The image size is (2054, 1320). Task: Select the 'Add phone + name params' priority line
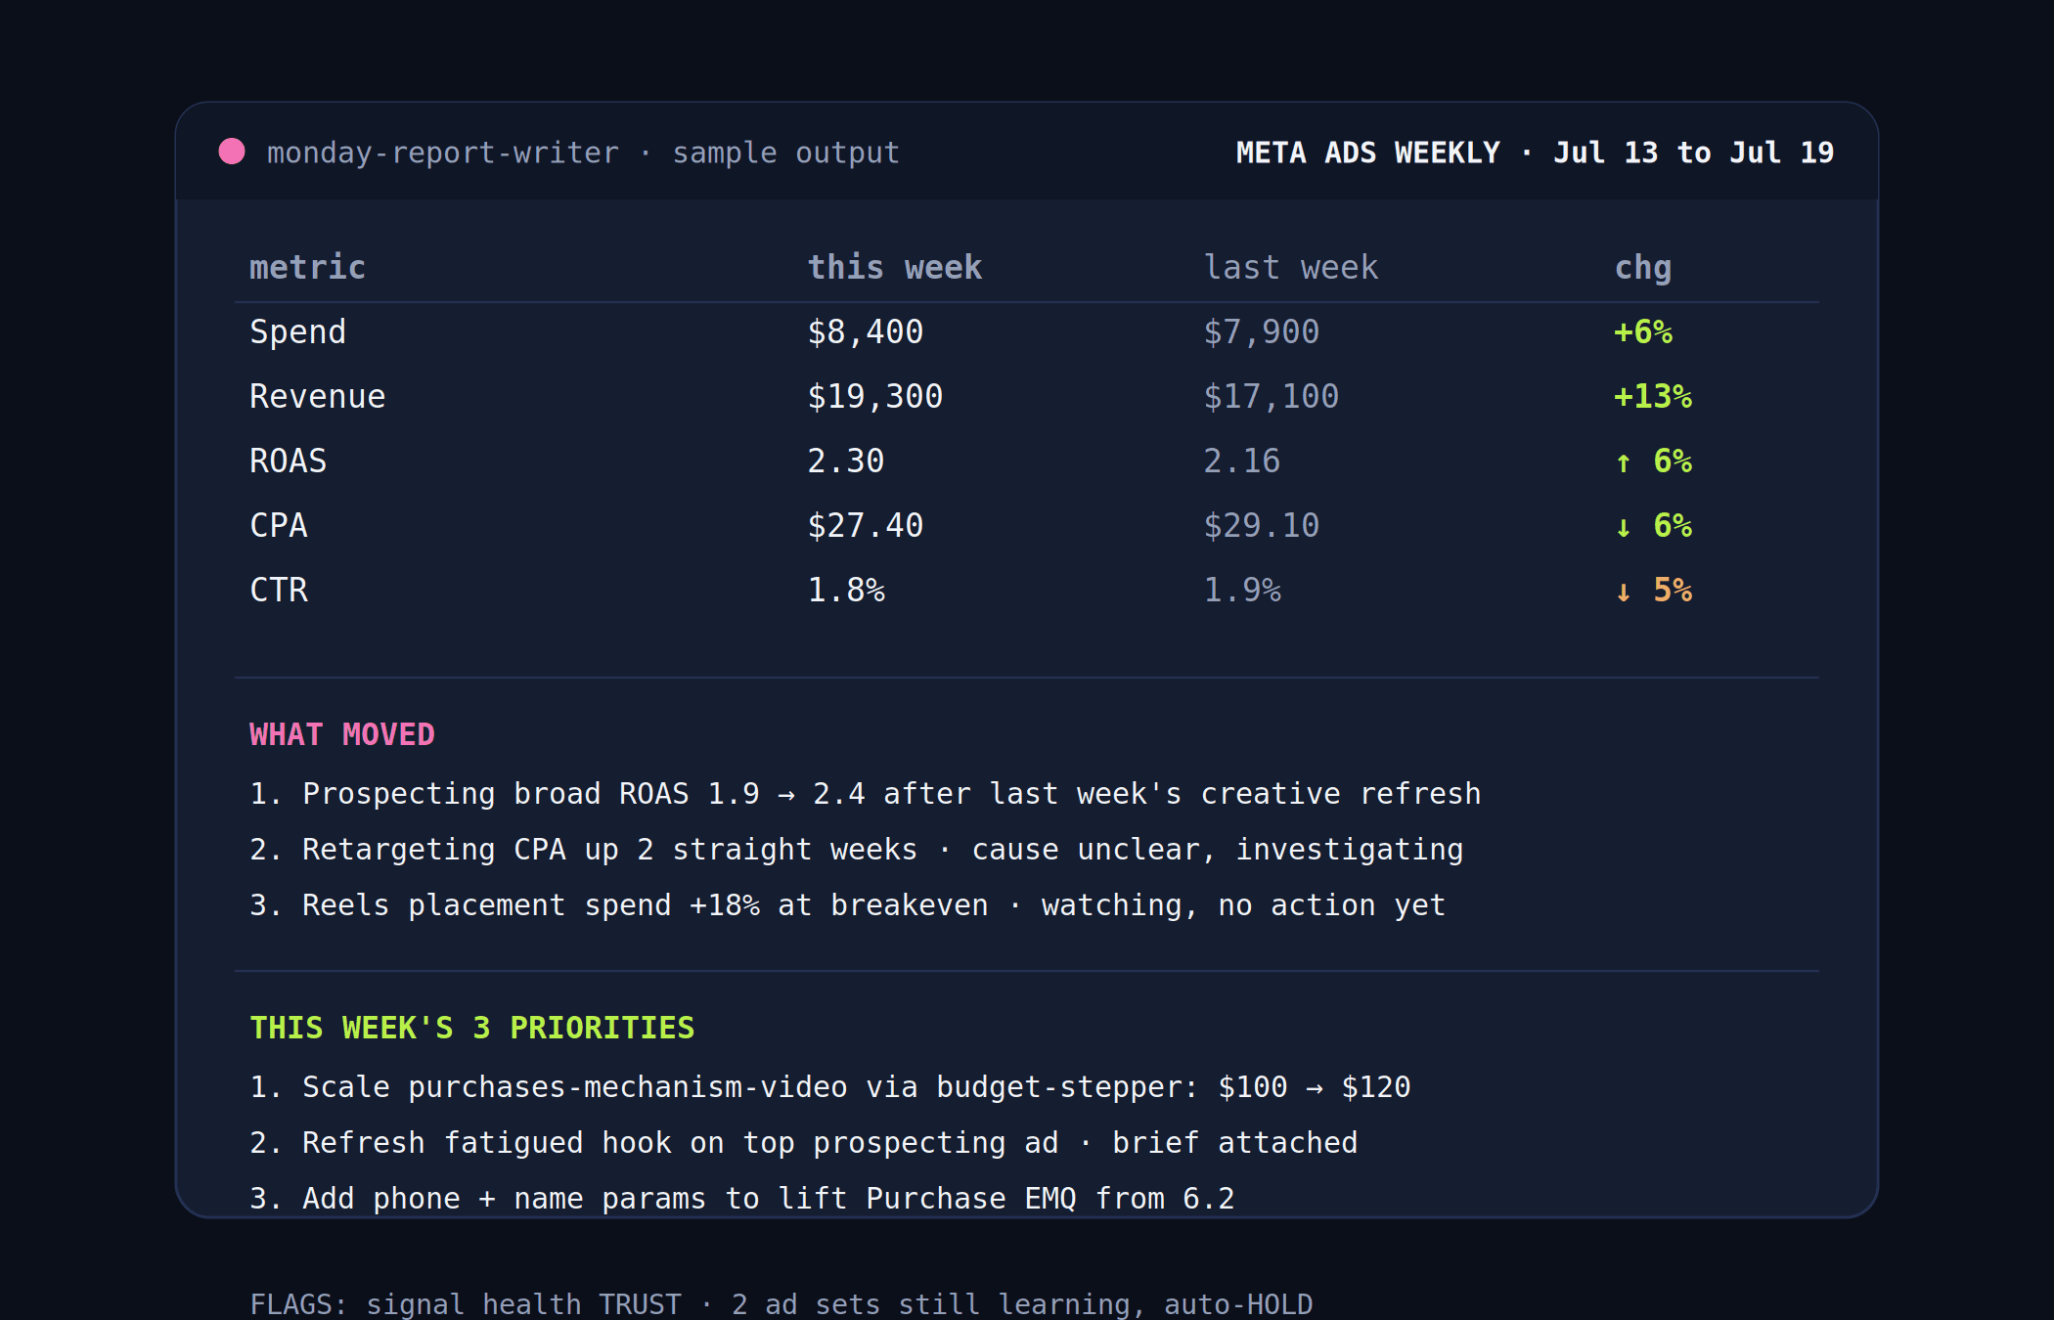click(741, 1199)
